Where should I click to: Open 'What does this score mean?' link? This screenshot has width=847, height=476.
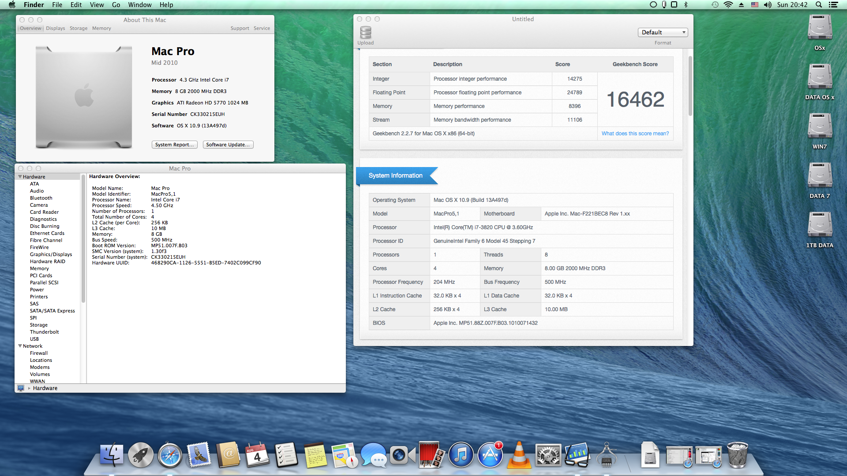tap(635, 134)
